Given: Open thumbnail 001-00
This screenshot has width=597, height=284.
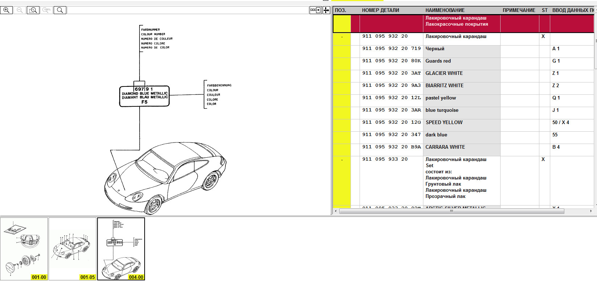Looking at the screenshot, I should (x=24, y=249).
